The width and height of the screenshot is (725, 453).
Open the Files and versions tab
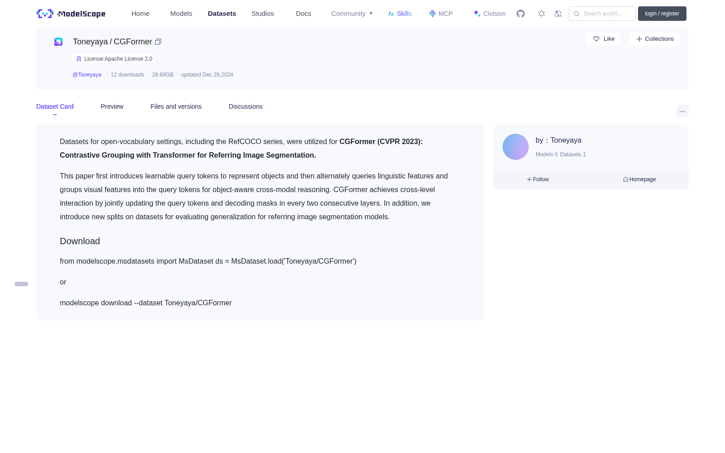pos(176,106)
